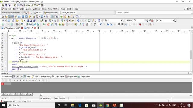This screenshot has height=108, width=193.
Task: Pin the Data Grid panel
Action: click(x=189, y=73)
